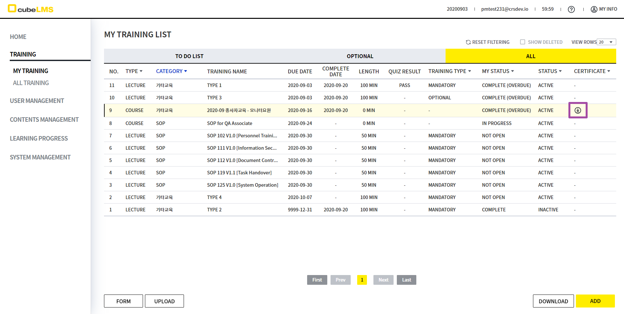Enable the Show Deleted checkbox

[x=523, y=42]
